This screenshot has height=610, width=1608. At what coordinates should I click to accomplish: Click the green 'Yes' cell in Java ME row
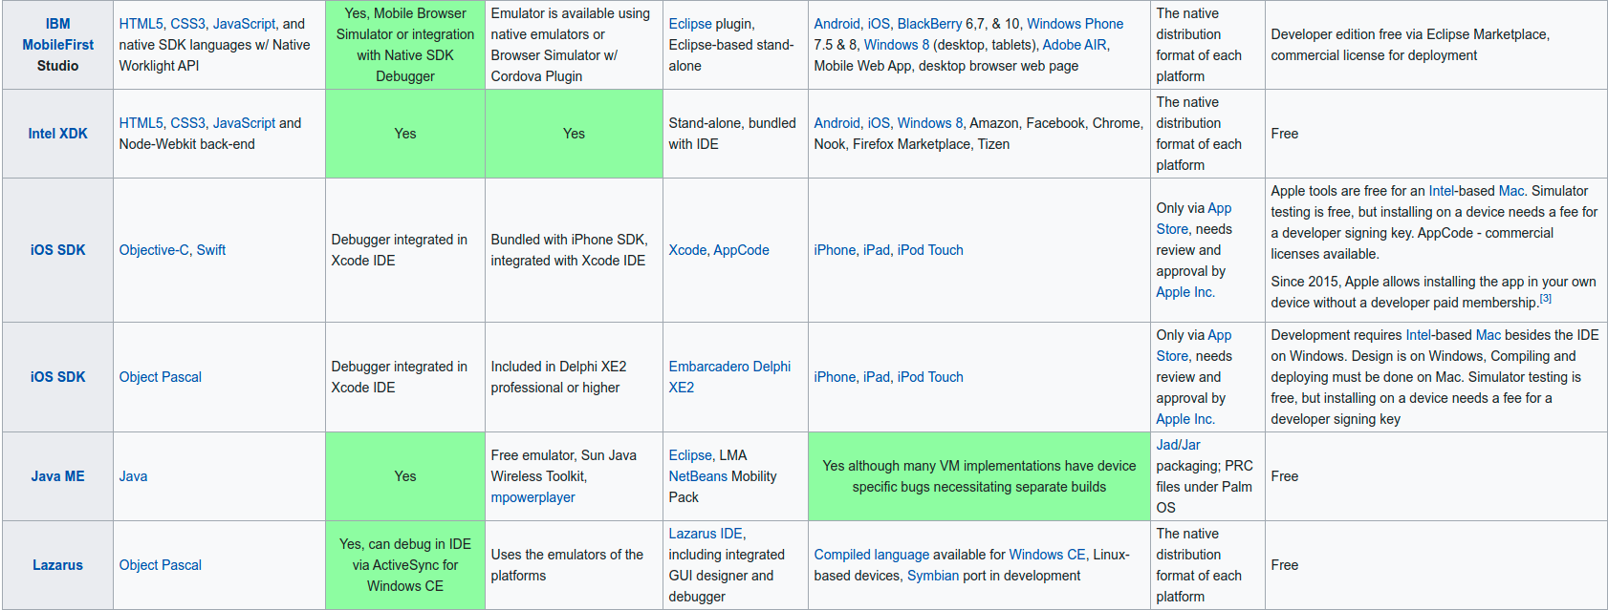point(405,476)
